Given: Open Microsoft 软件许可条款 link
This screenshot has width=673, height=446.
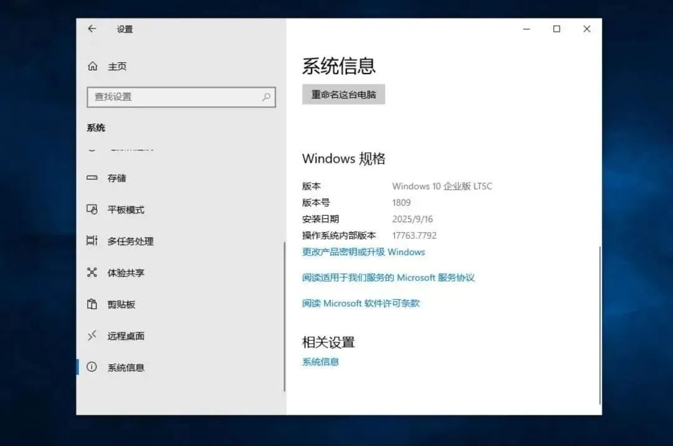Looking at the screenshot, I should click(x=361, y=303).
